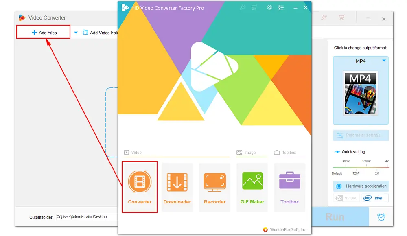Launch the Recorder module
The image size is (407, 236).
(214, 187)
